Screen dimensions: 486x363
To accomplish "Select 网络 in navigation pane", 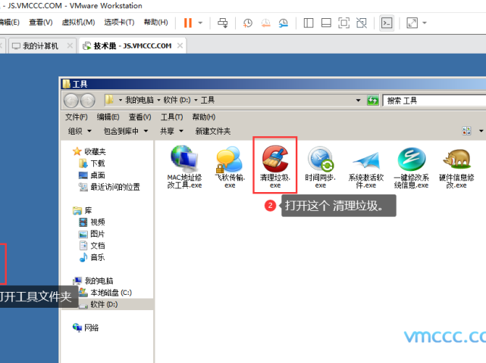I will [x=86, y=327].
